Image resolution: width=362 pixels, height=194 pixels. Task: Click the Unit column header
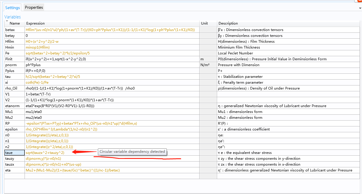204,23
